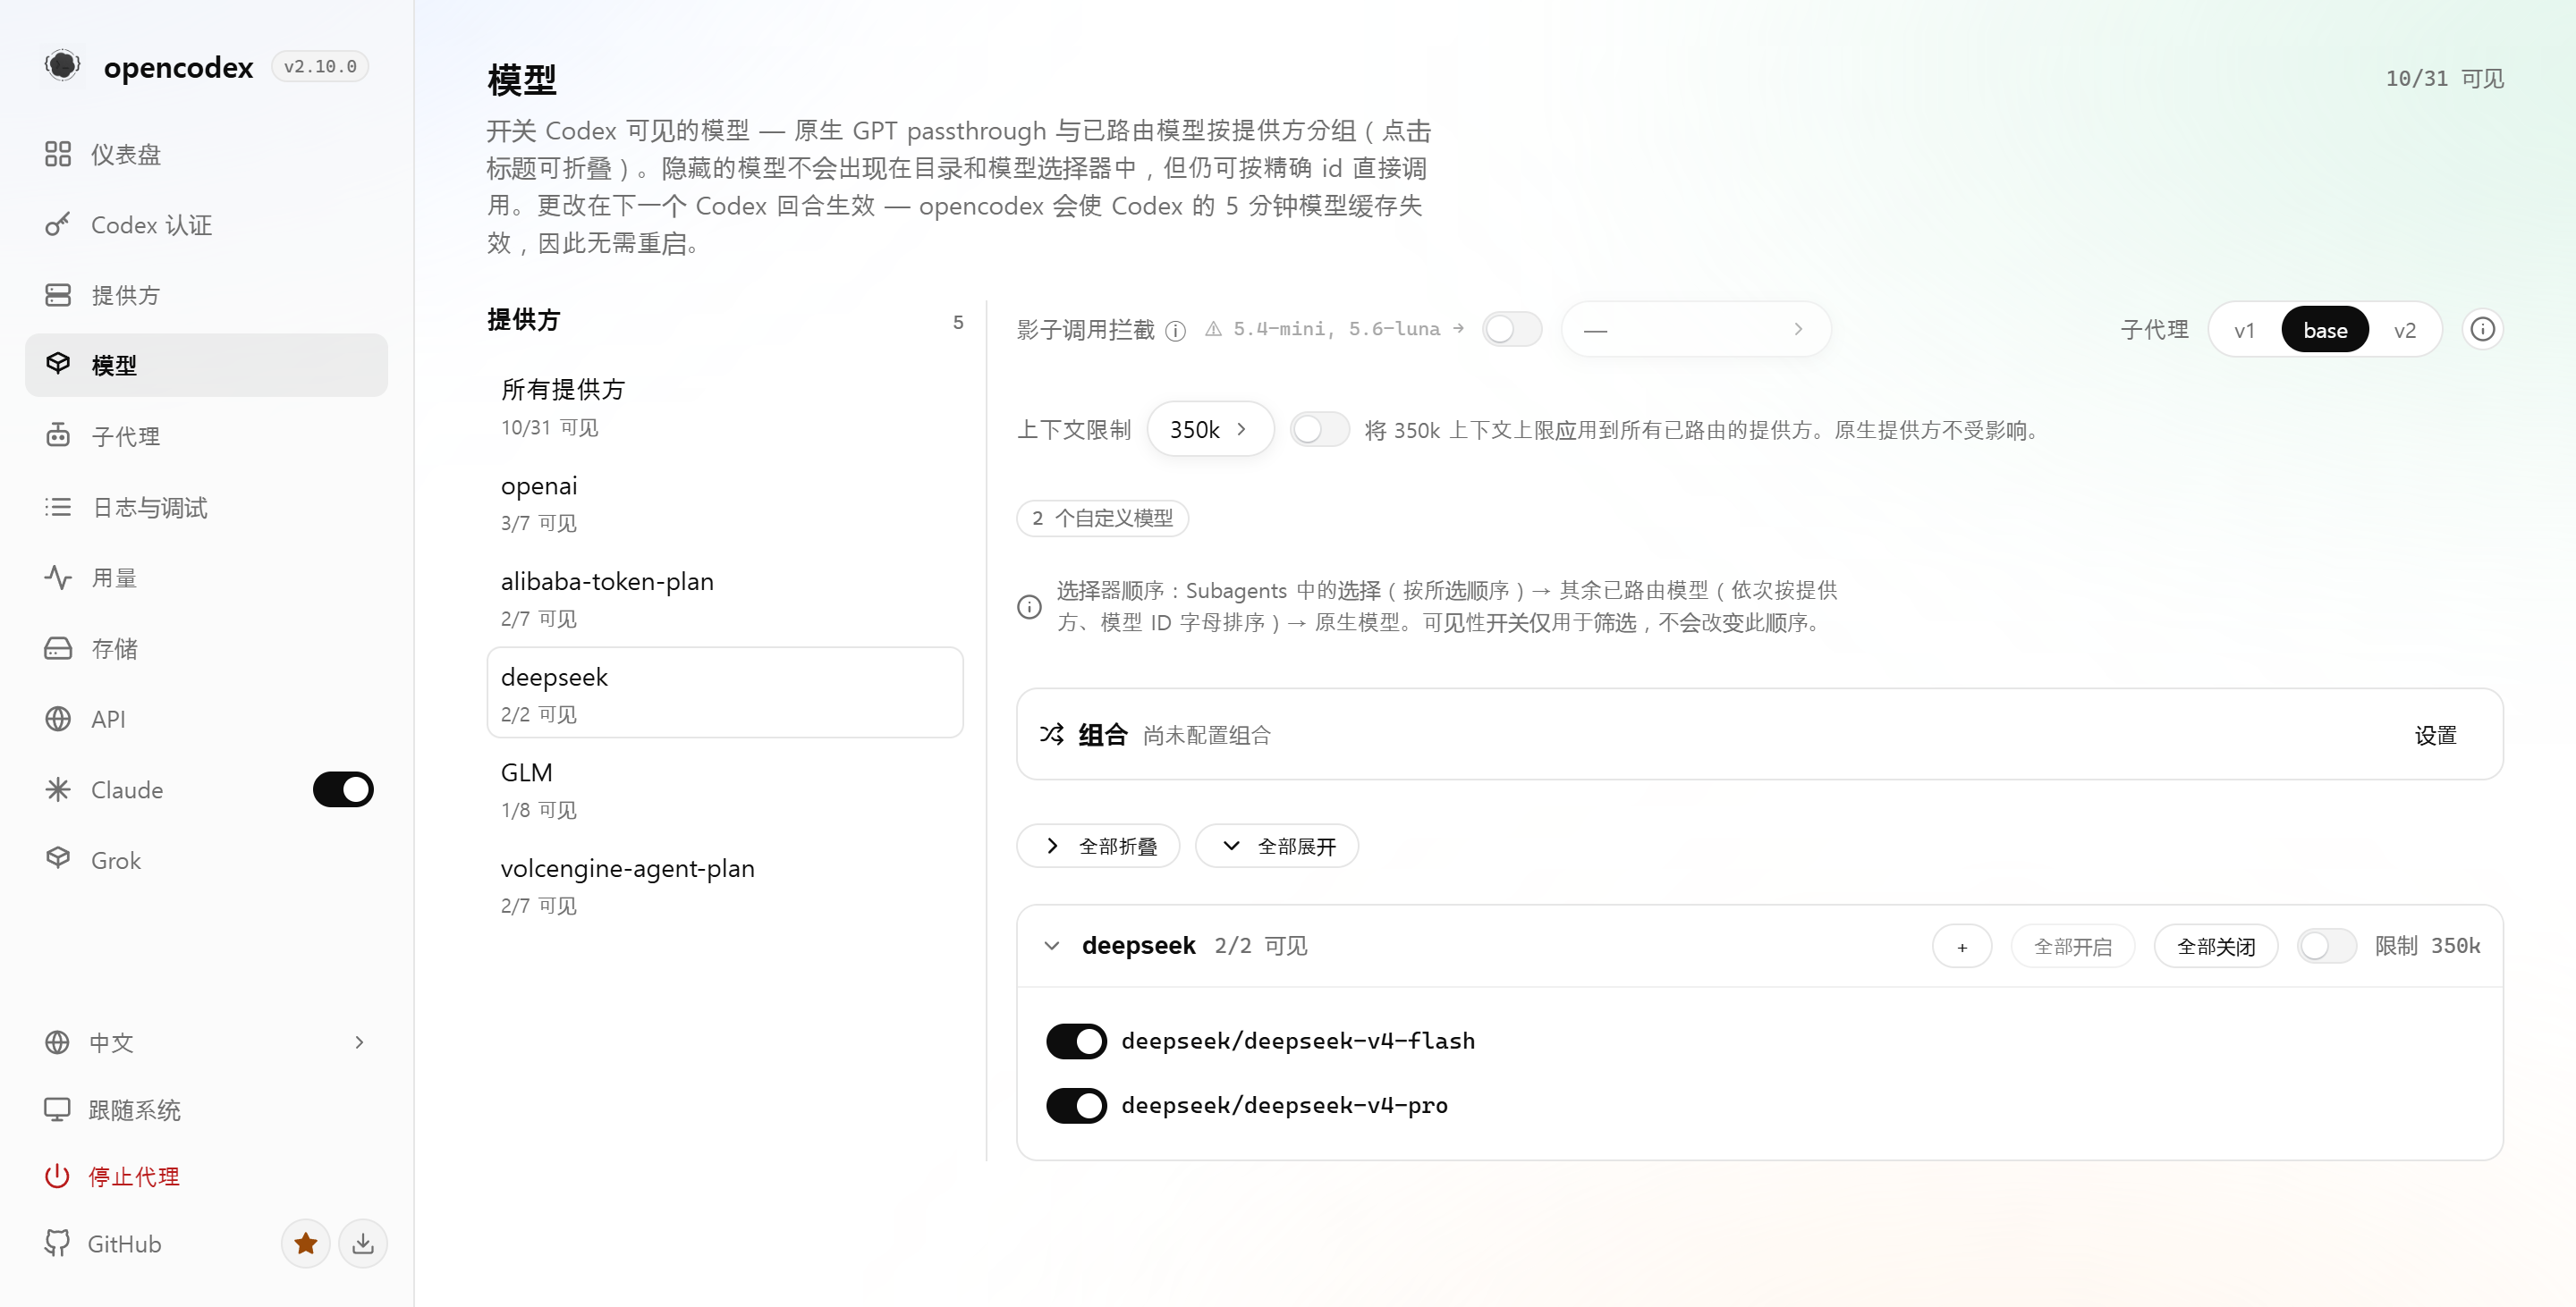Turn off deepseek/deepseek-v4-flash model
Image resolution: width=2576 pixels, height=1307 pixels.
[x=1076, y=1041]
